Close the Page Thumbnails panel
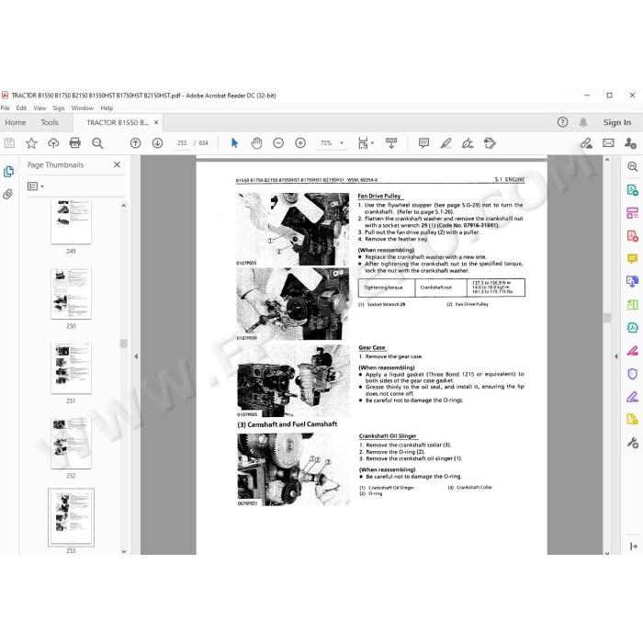This screenshot has height=643, width=643. point(117,164)
